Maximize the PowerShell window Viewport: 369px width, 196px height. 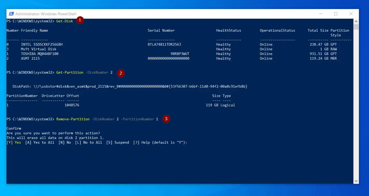tap(336, 14)
